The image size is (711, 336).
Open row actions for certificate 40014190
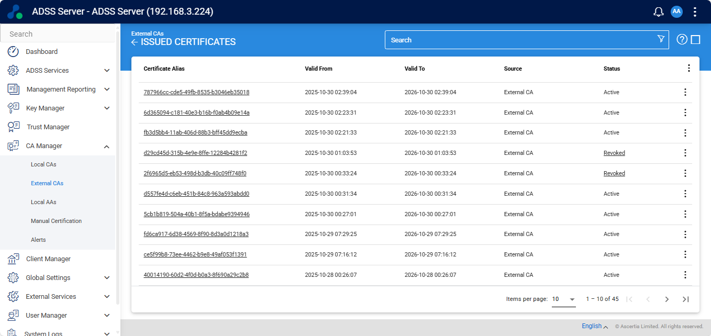685,275
